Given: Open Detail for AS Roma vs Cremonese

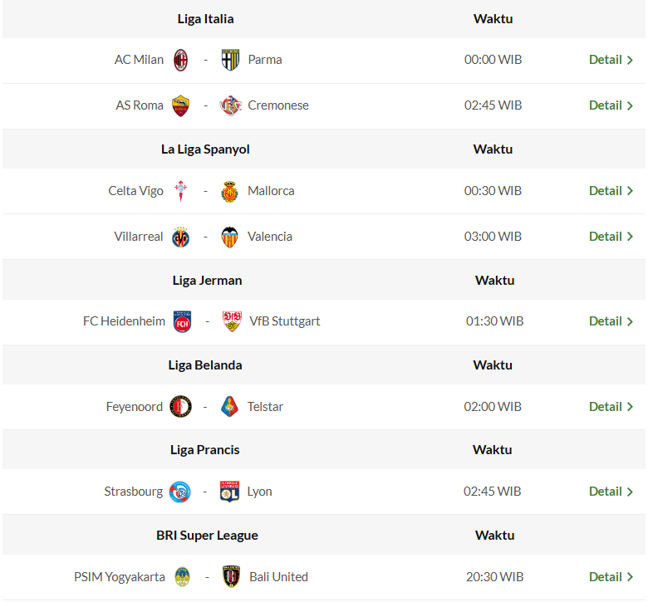Looking at the screenshot, I should 606,105.
